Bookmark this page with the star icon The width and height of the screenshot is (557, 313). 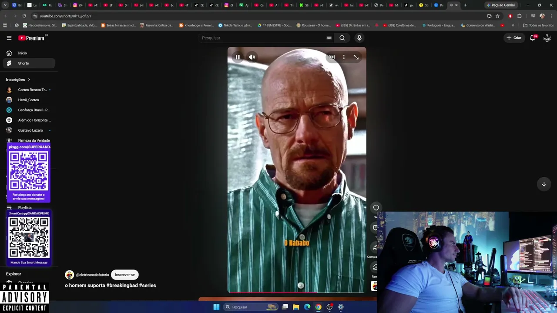click(x=497, y=16)
